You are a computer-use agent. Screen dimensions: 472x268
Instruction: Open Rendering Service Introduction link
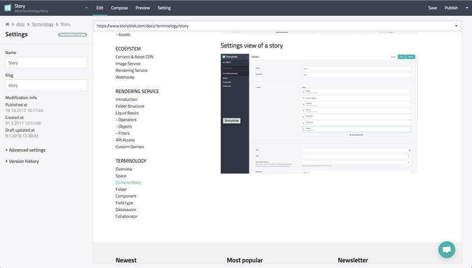point(126,99)
